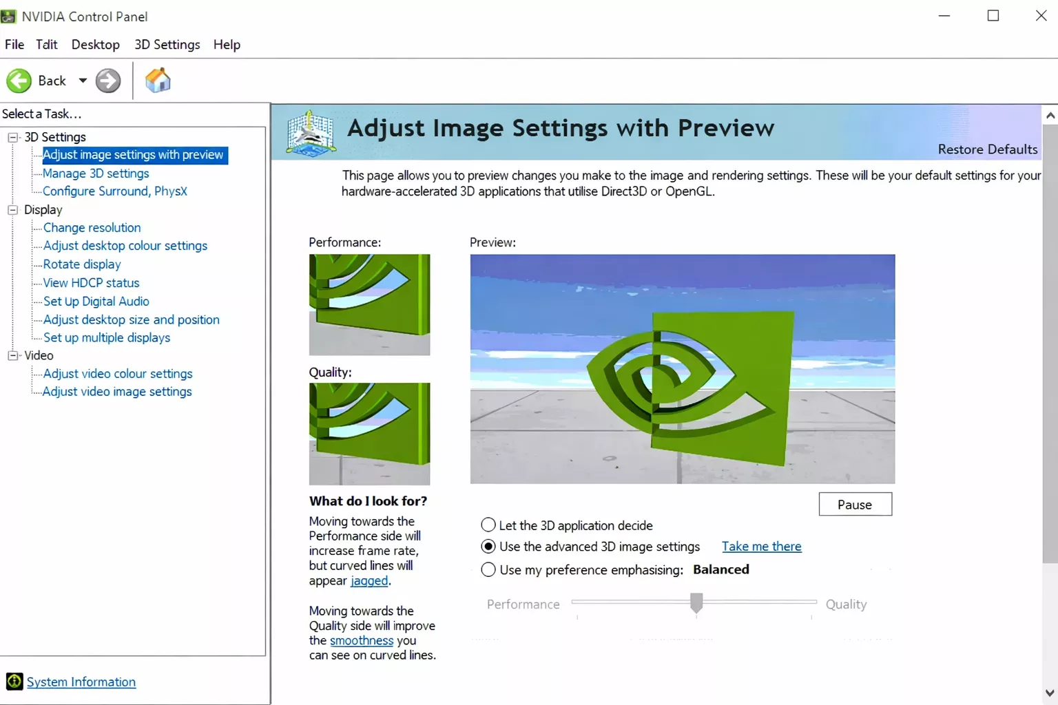The height and width of the screenshot is (705, 1058).
Task: Click the What do I look for? heading
Action: pyautogui.click(x=369, y=501)
